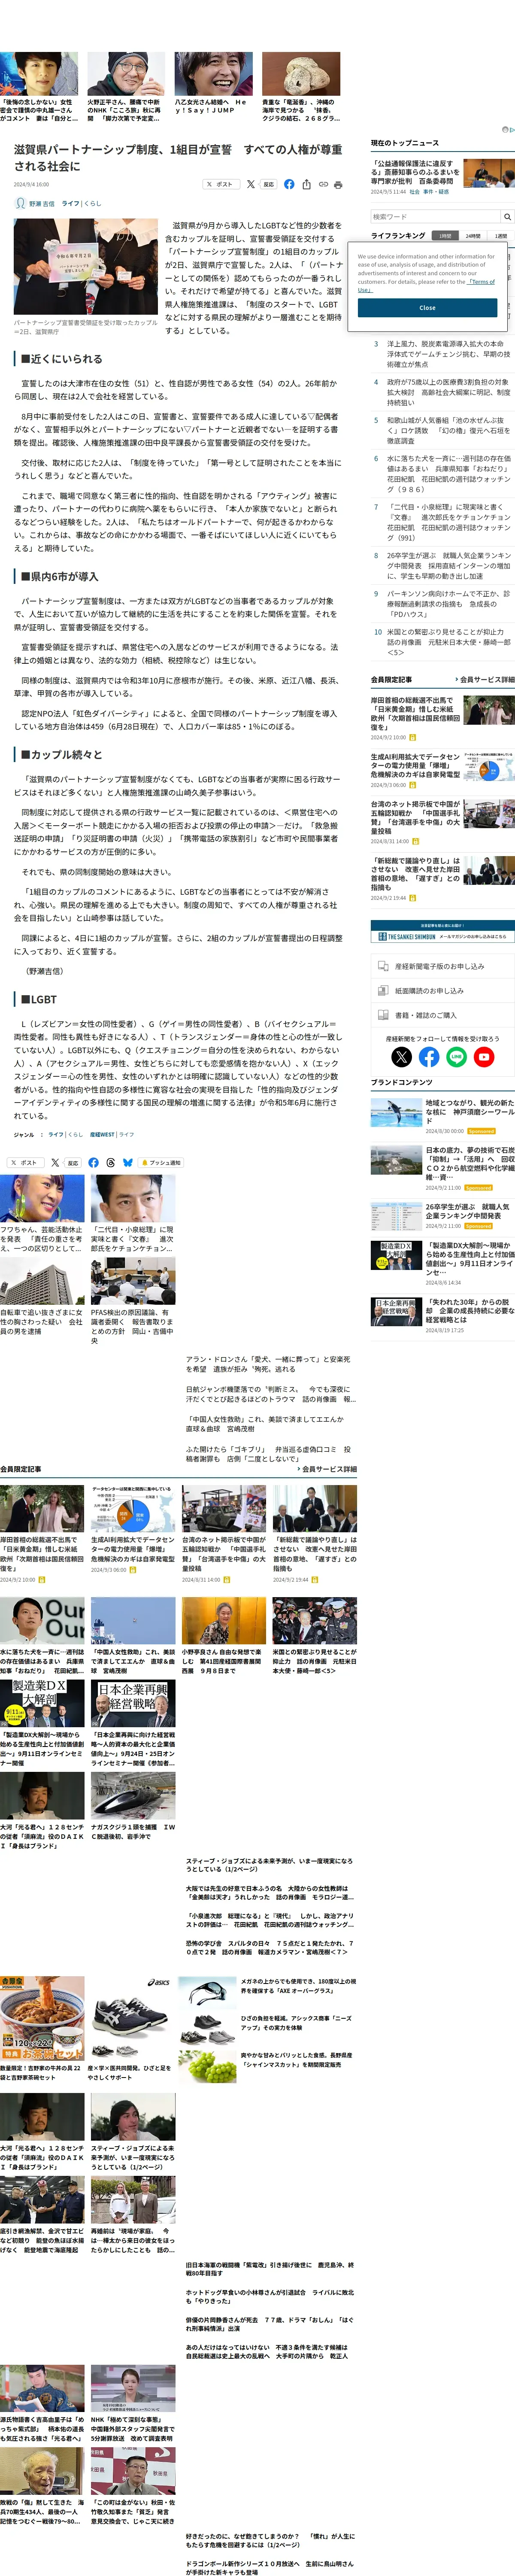
Task: Open ranking item 10 about 米国との緊密ぶり
Action: (449, 641)
